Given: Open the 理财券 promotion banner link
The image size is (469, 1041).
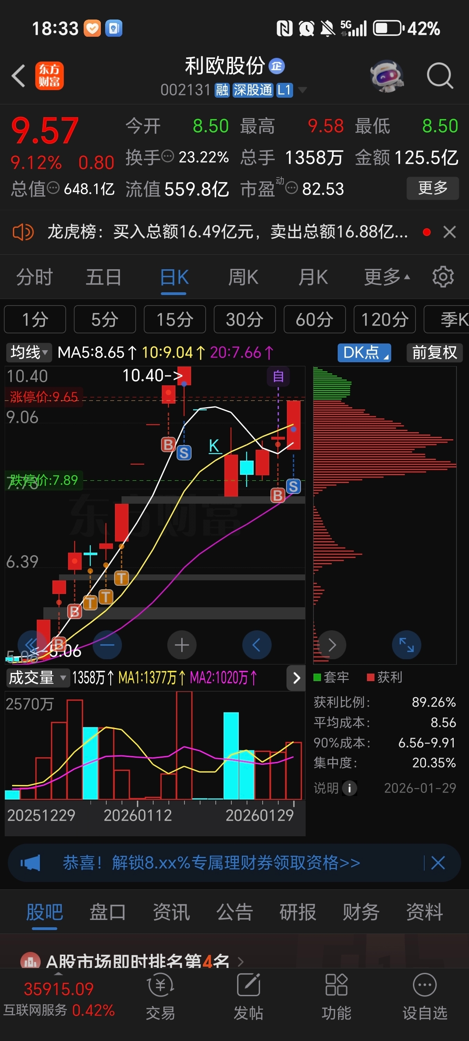Looking at the screenshot, I should click(211, 862).
